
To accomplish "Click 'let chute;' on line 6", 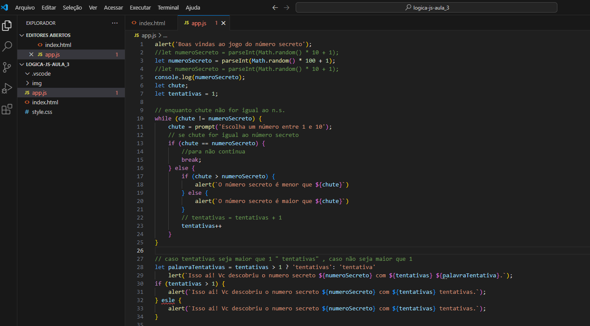I will point(171,85).
